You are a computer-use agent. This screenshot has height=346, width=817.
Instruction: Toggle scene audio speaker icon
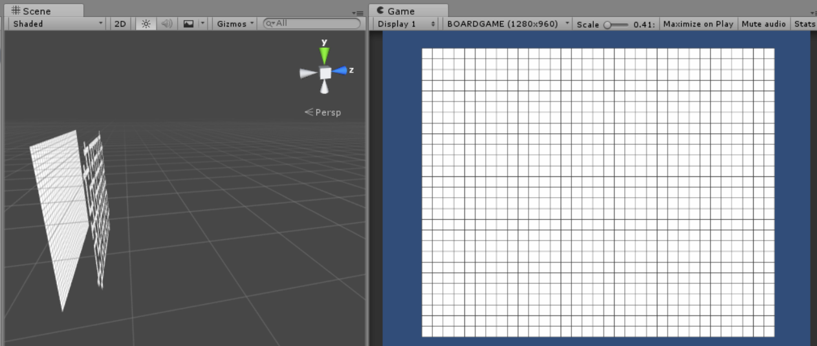[167, 24]
